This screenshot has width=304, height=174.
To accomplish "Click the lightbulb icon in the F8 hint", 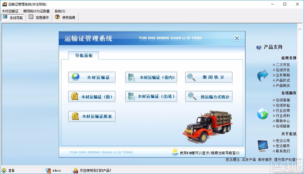I will point(175,152).
